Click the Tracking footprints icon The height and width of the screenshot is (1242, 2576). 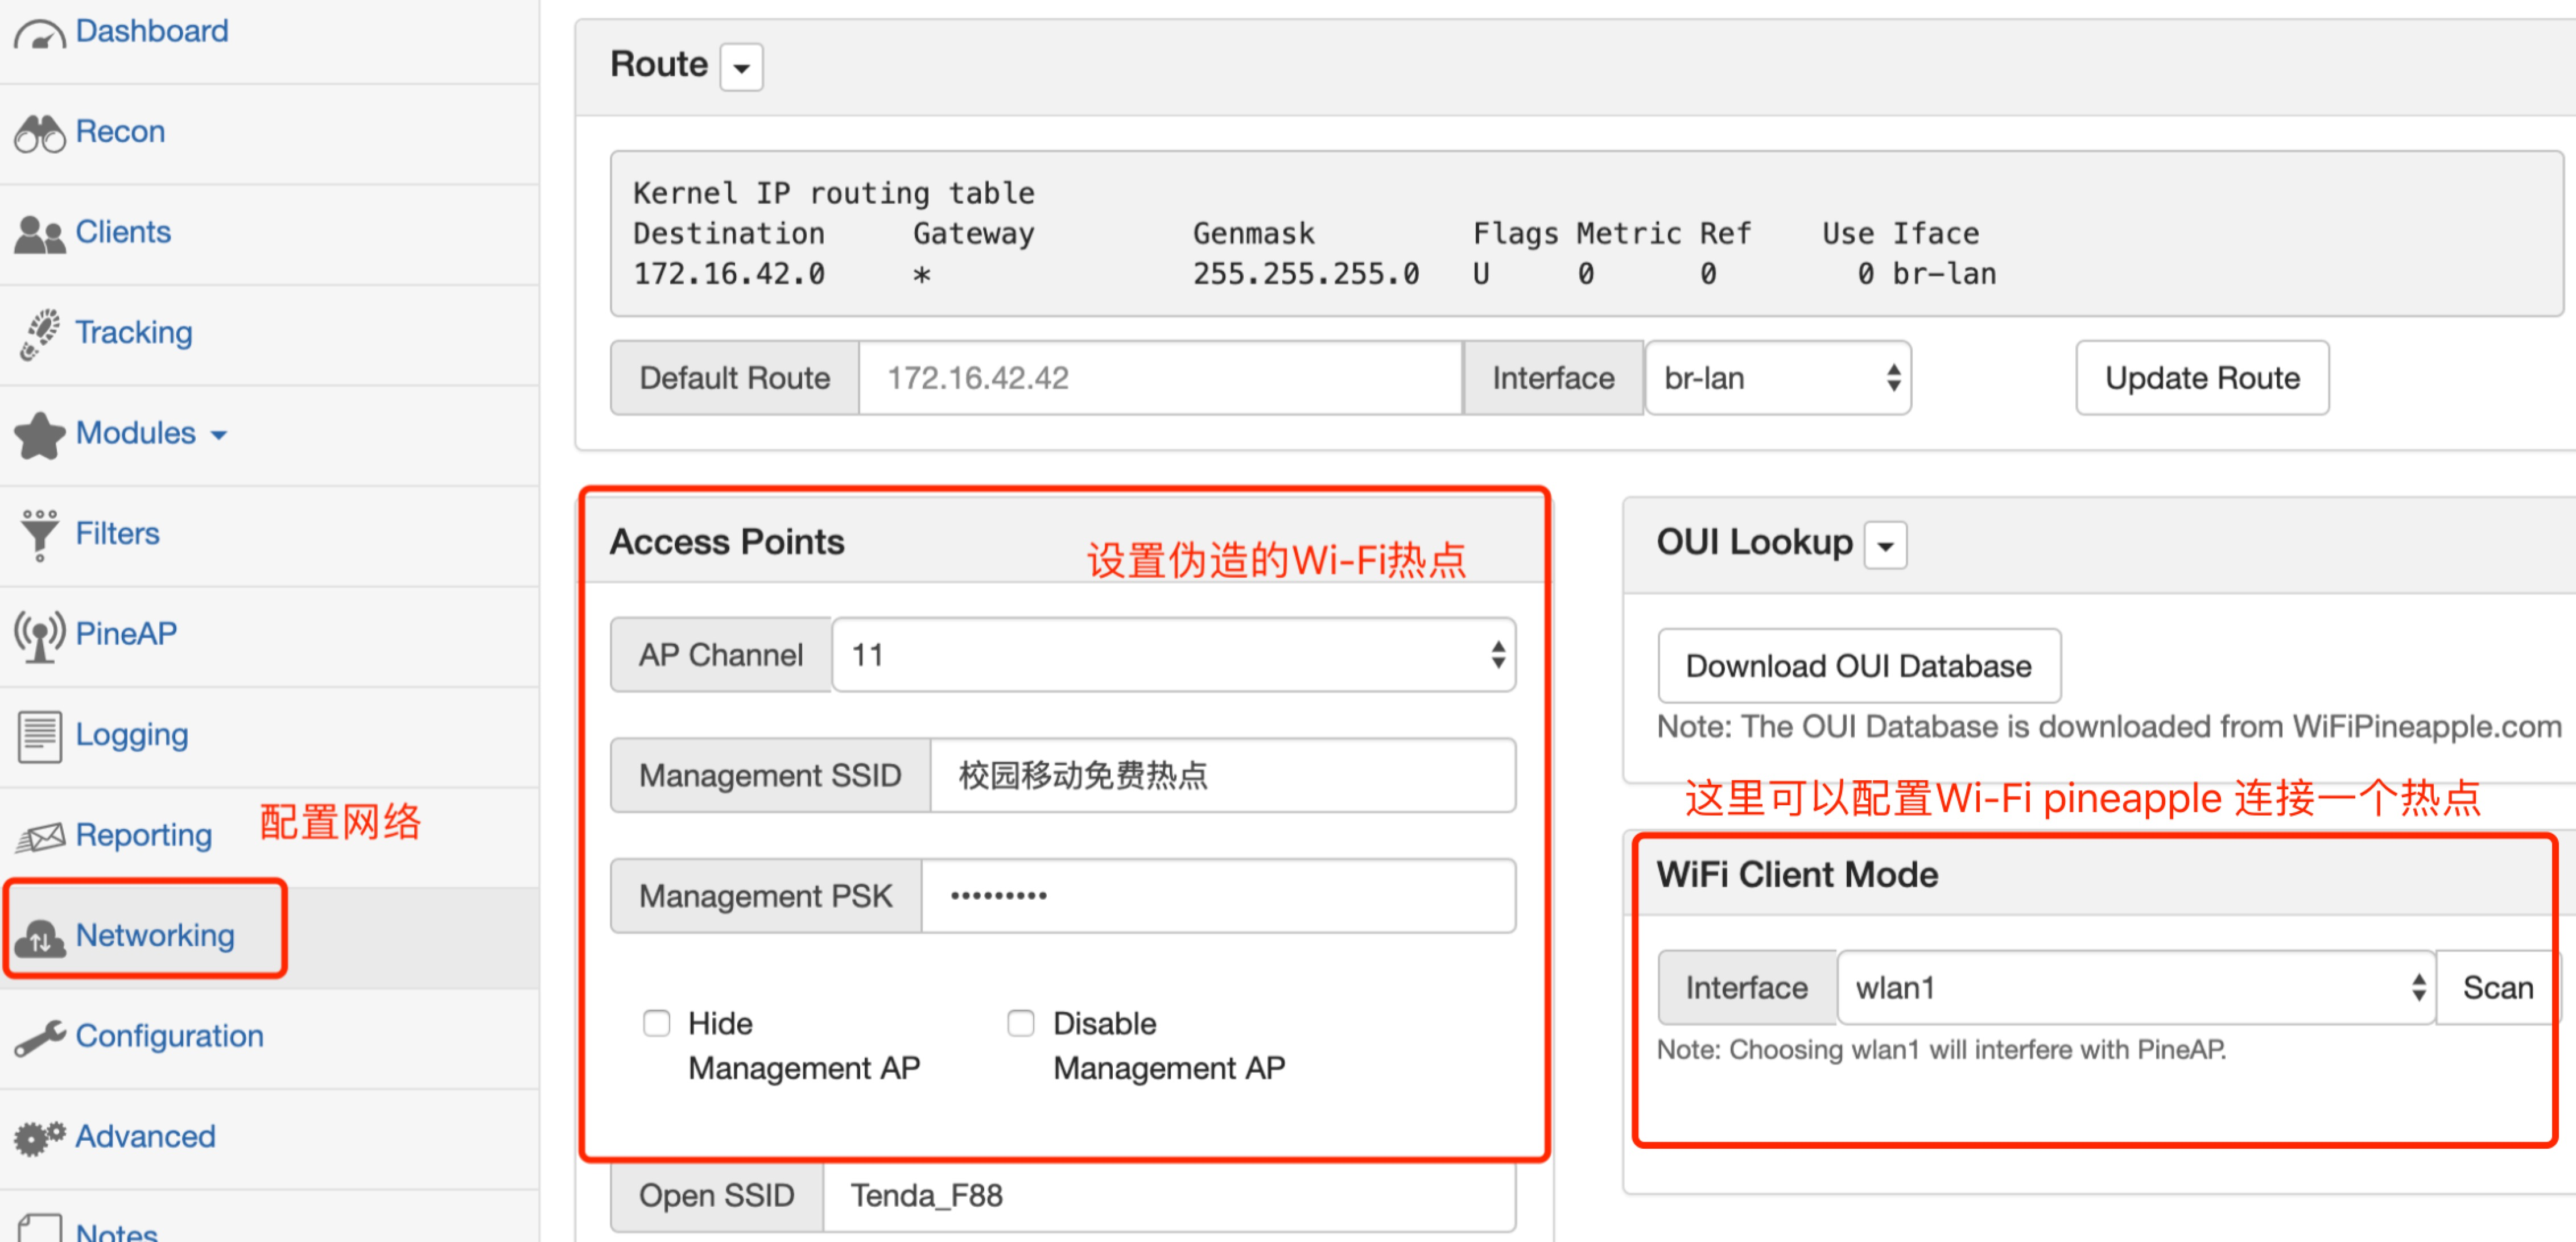pos(39,334)
